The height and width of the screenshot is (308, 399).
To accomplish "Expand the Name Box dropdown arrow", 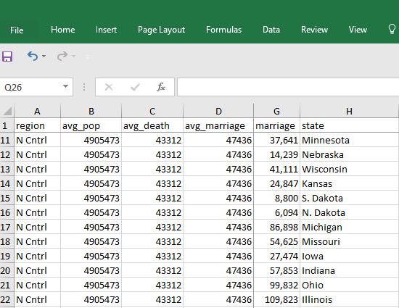I will pyautogui.click(x=65, y=86).
